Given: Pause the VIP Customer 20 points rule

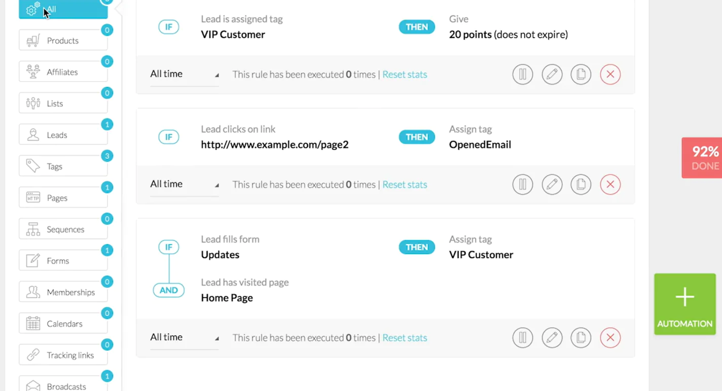Looking at the screenshot, I should (522, 74).
